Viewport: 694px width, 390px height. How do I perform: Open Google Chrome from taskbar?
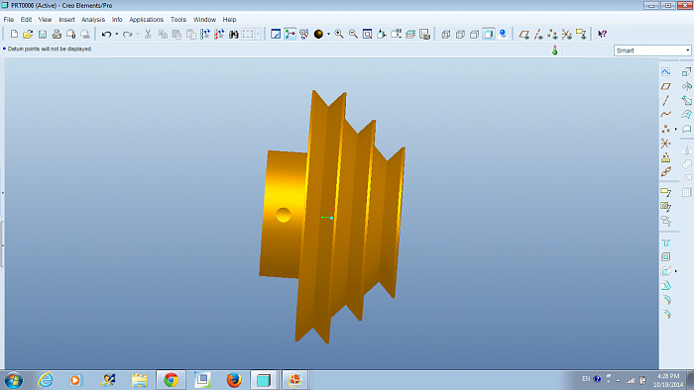click(x=172, y=380)
